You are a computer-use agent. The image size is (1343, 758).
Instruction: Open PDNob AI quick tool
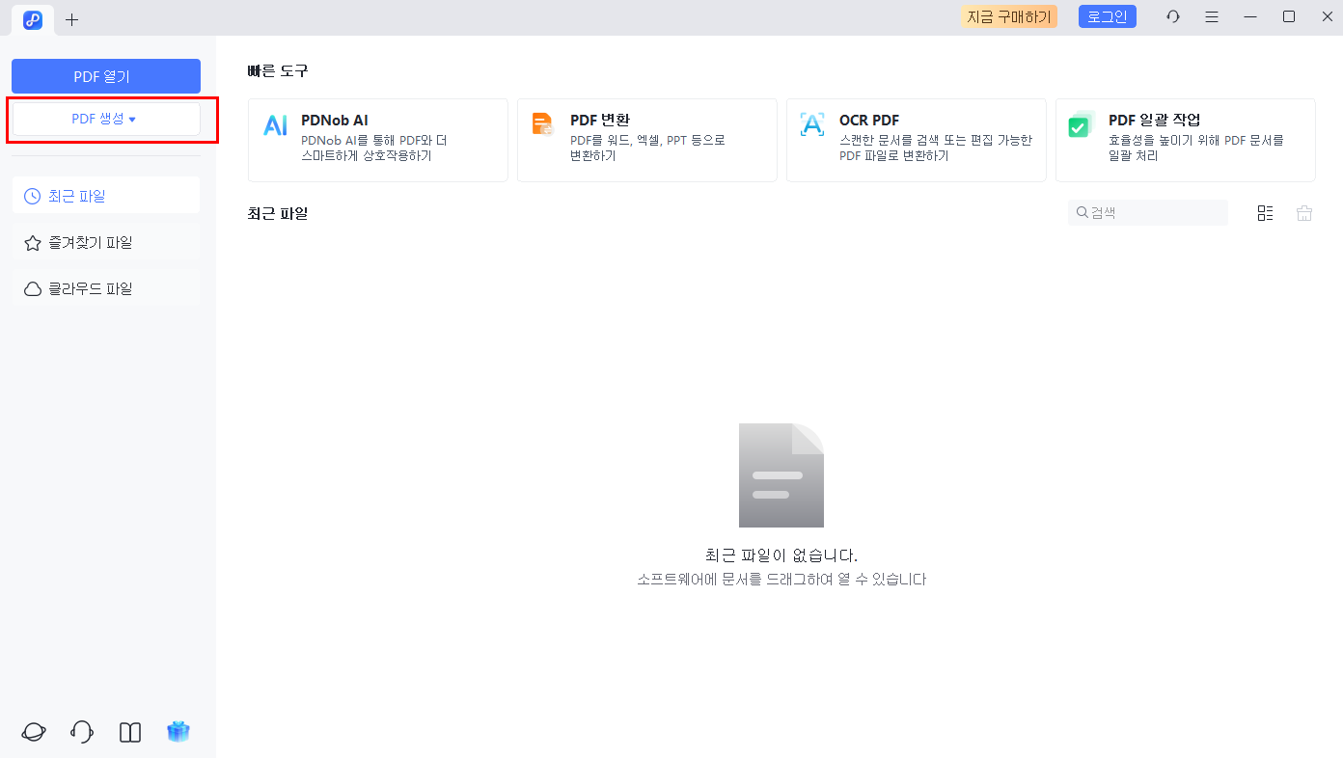click(x=377, y=140)
